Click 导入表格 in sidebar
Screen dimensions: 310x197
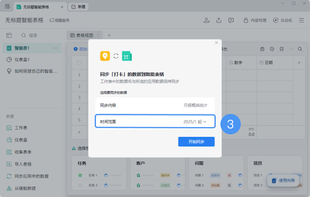(19, 164)
